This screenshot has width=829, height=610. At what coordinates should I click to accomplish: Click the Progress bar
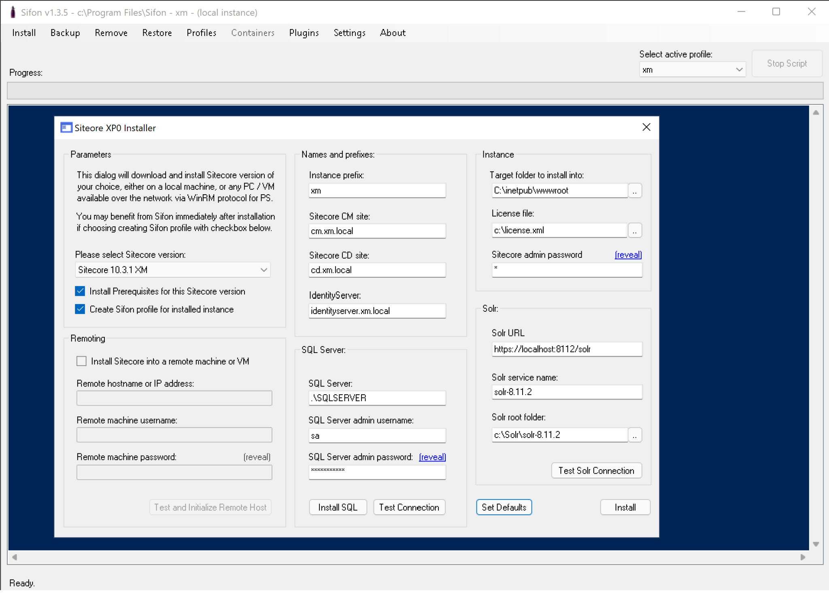pyautogui.click(x=414, y=90)
